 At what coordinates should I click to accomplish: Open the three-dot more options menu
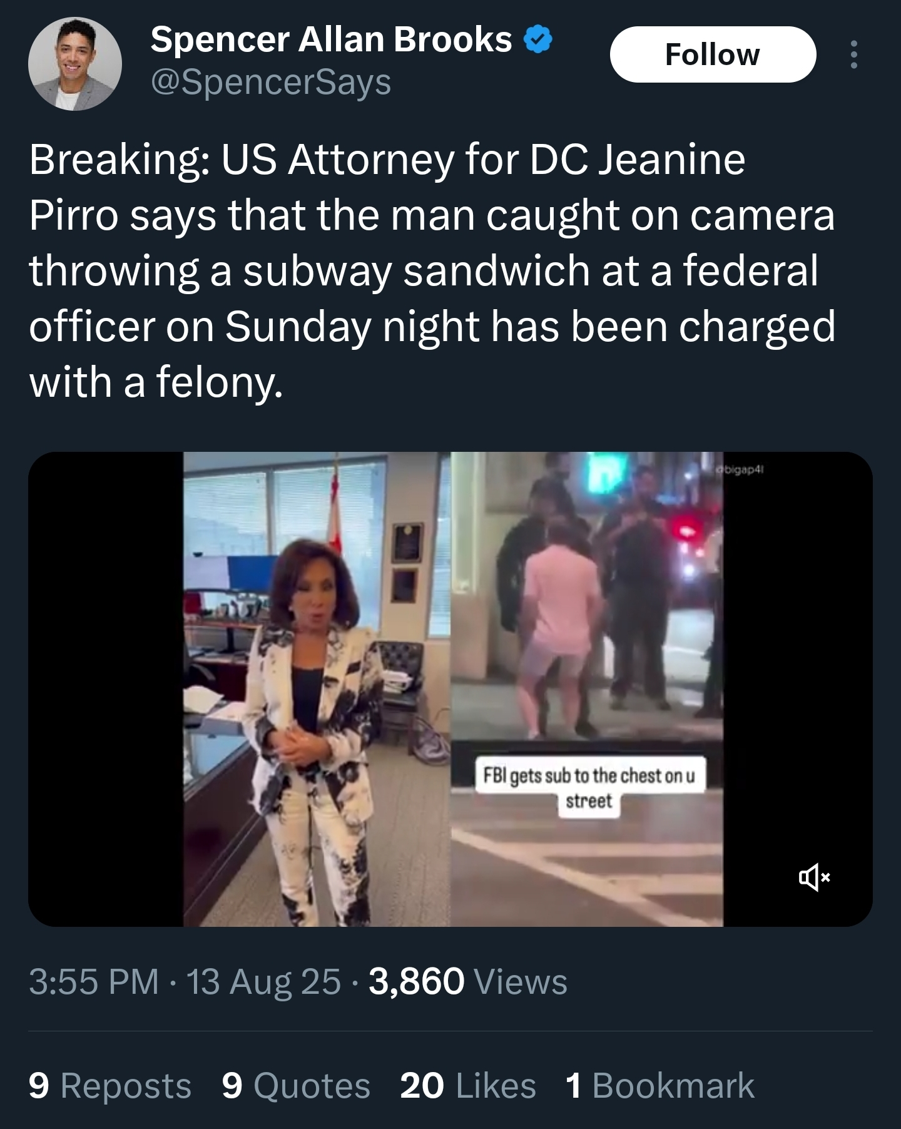[853, 54]
